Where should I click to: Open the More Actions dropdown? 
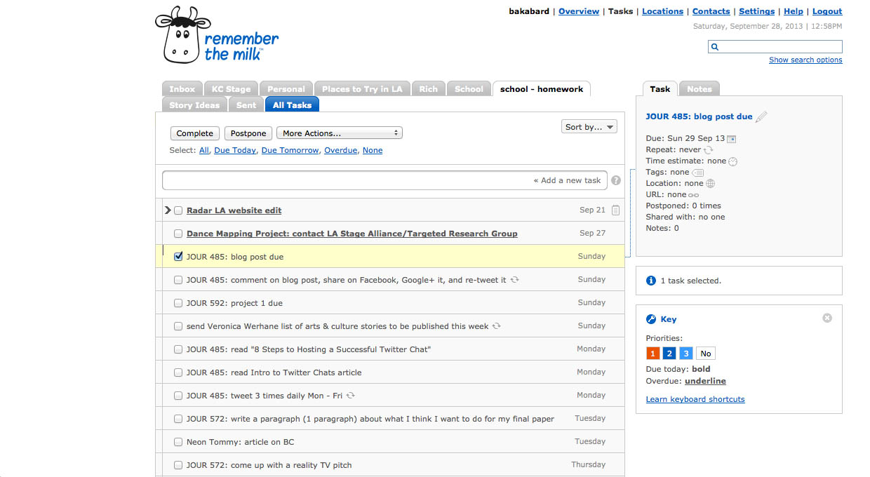click(x=340, y=133)
